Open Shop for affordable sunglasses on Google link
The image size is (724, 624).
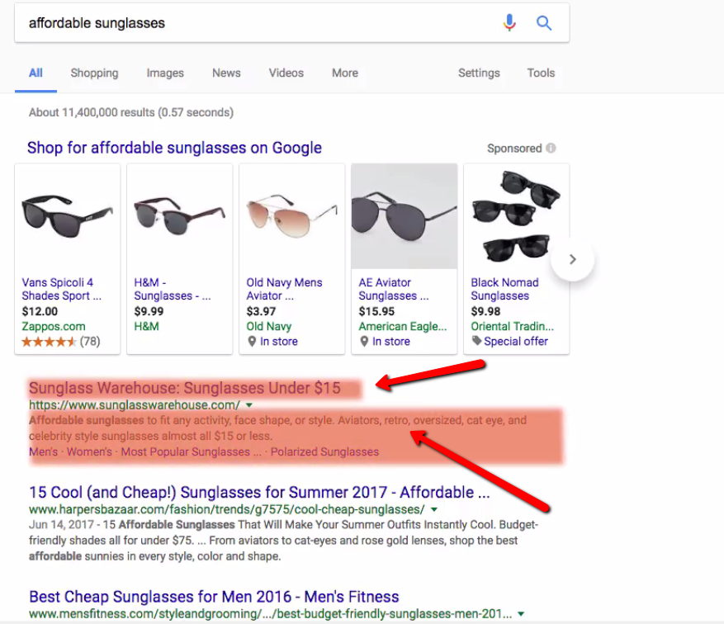[174, 148]
